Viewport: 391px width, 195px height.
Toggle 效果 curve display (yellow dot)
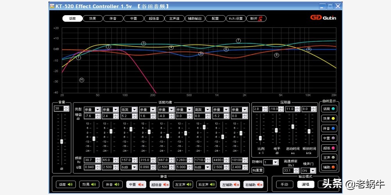coord(329,119)
